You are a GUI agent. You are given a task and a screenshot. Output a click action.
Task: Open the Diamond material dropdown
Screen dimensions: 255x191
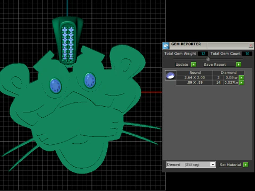213,164
